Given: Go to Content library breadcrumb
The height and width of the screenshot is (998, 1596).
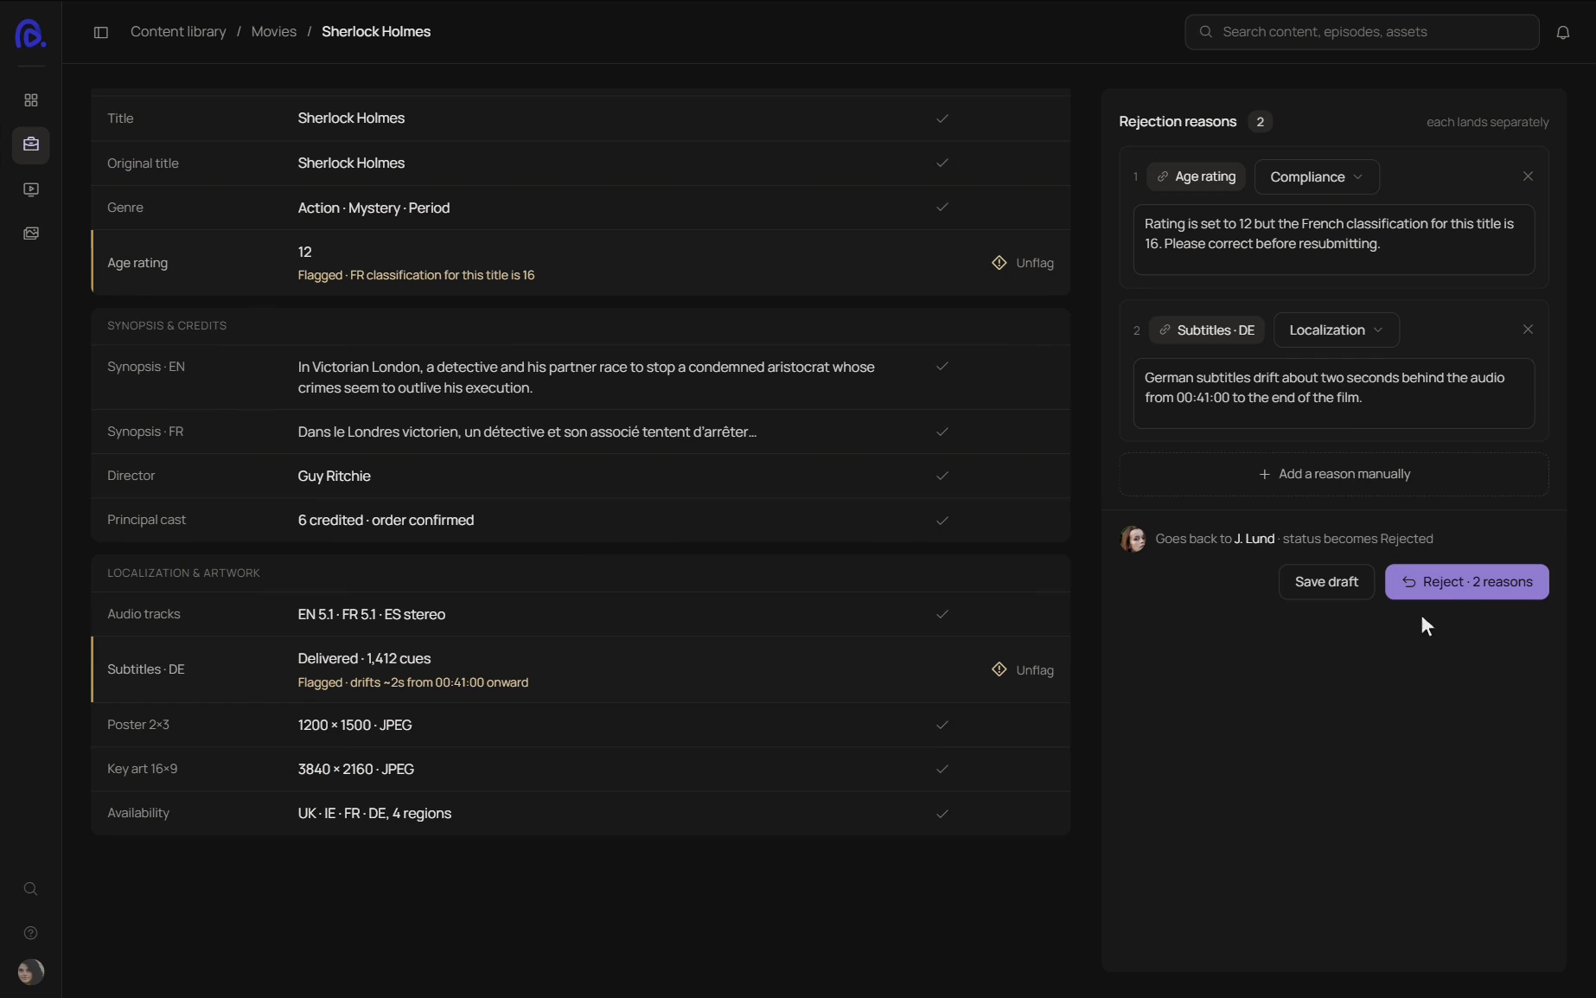Looking at the screenshot, I should 178,32.
